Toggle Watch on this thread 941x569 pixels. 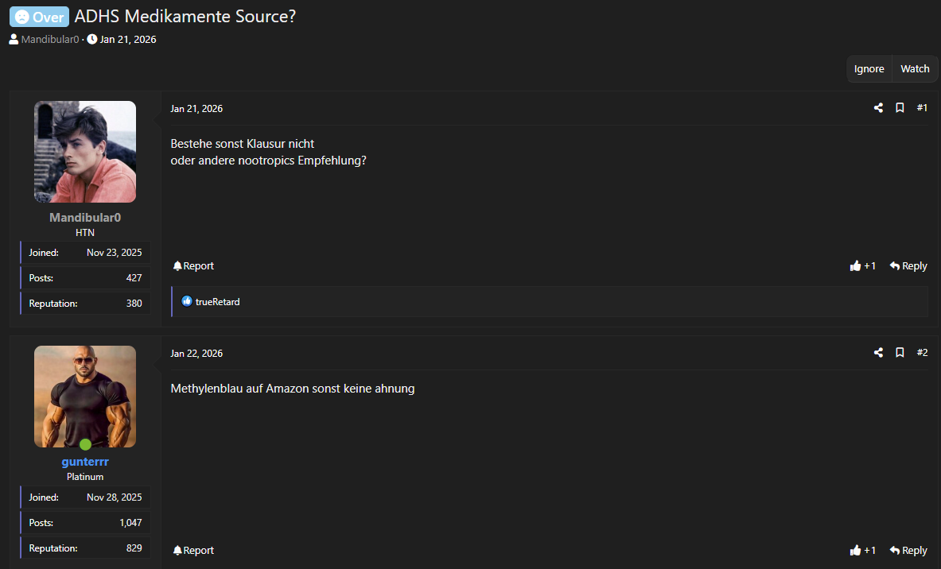pos(915,69)
